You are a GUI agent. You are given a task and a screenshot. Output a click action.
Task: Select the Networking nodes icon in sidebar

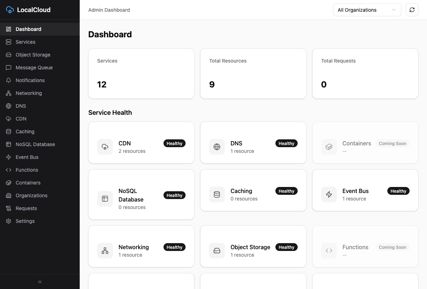pos(8,93)
